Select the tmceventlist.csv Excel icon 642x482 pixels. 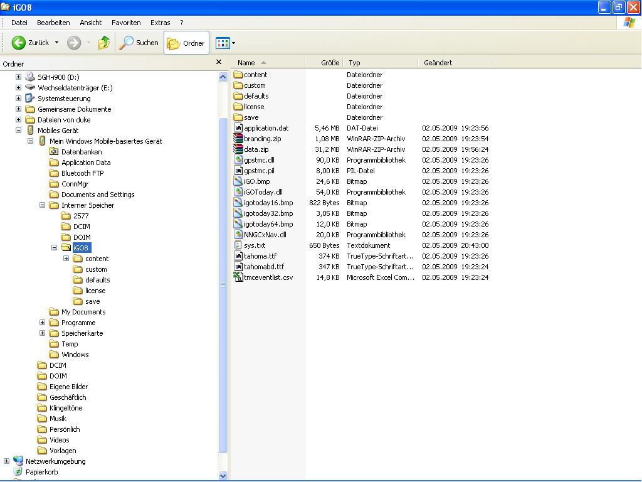click(238, 277)
